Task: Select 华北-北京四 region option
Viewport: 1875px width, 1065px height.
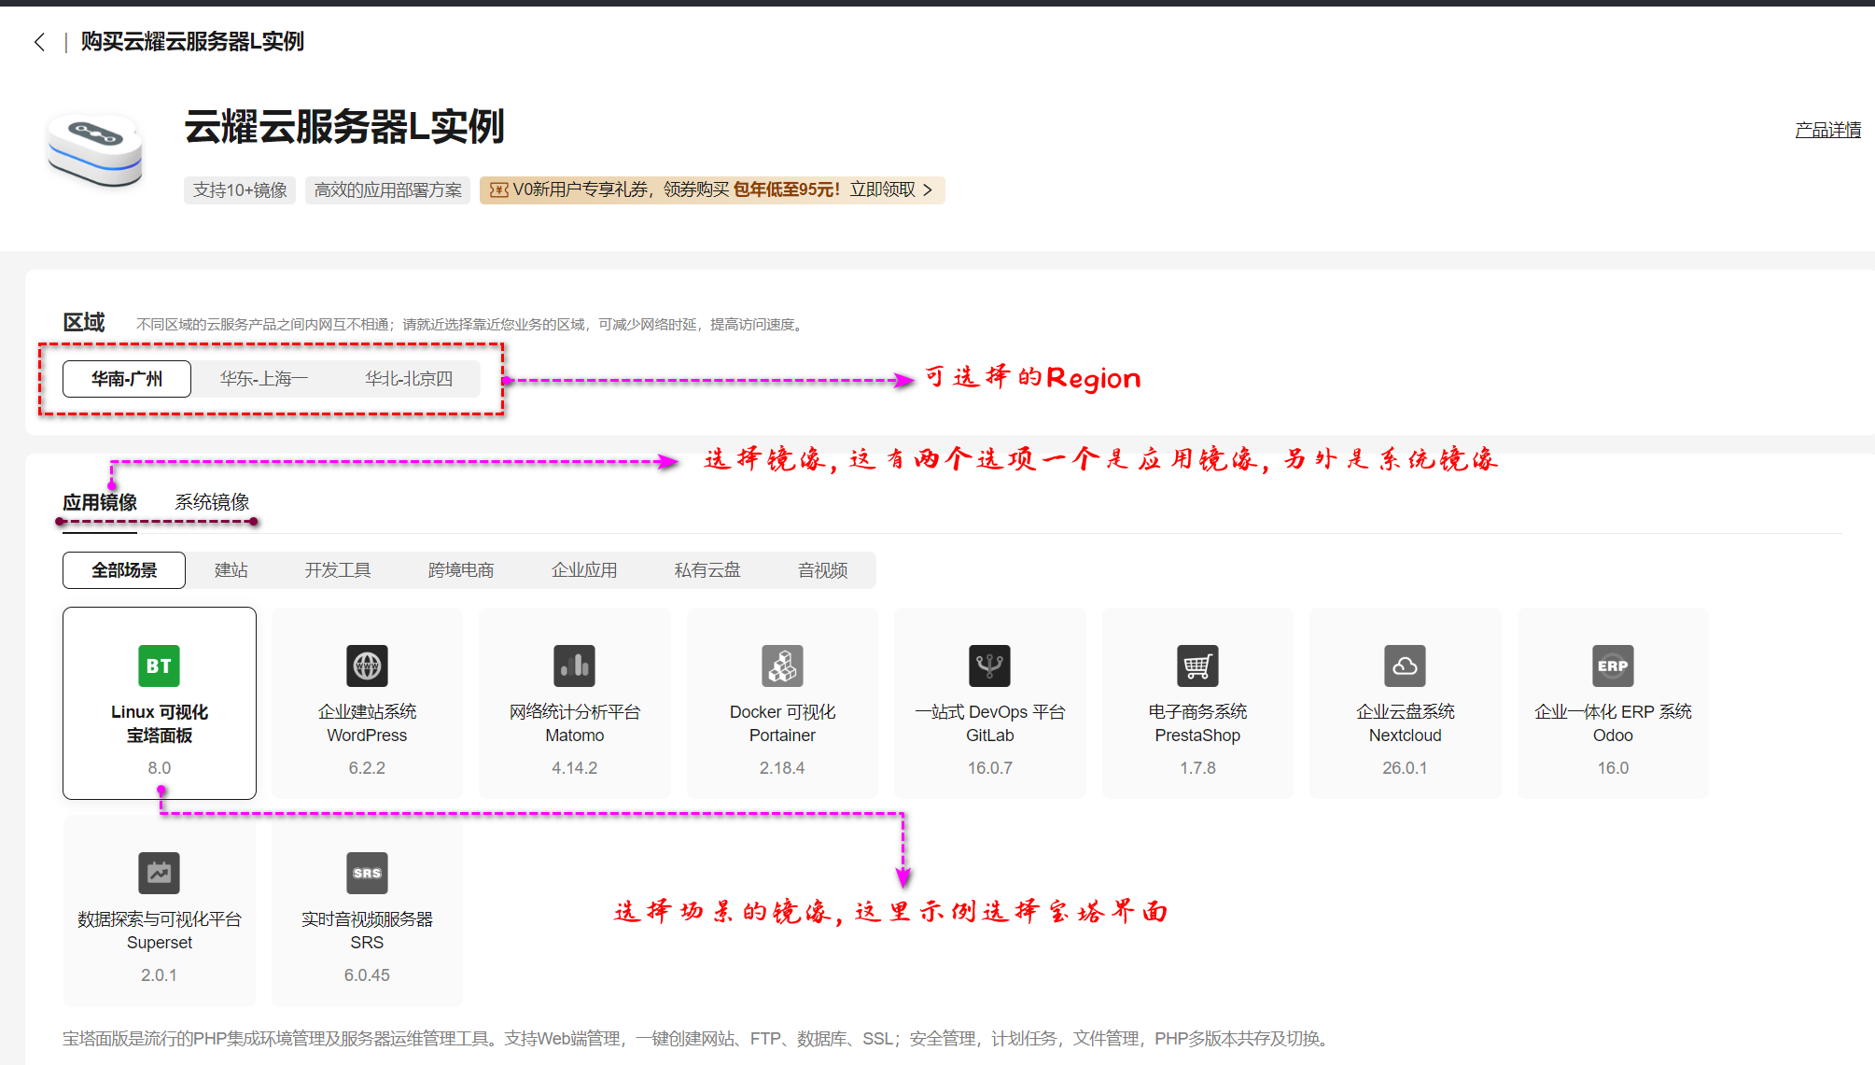Action: (409, 379)
